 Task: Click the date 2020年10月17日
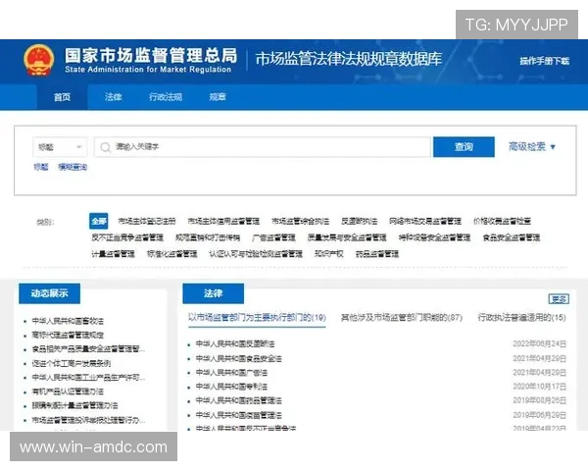pos(539,387)
